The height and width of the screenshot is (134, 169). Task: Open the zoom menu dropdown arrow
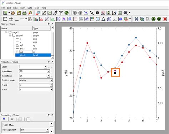click(x=129, y=13)
